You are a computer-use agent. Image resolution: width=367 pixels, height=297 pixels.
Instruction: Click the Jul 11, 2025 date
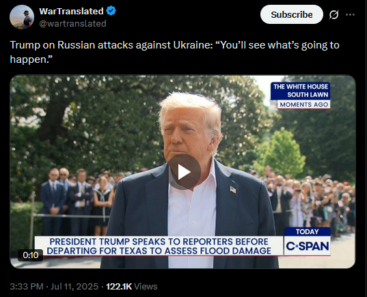(x=74, y=287)
